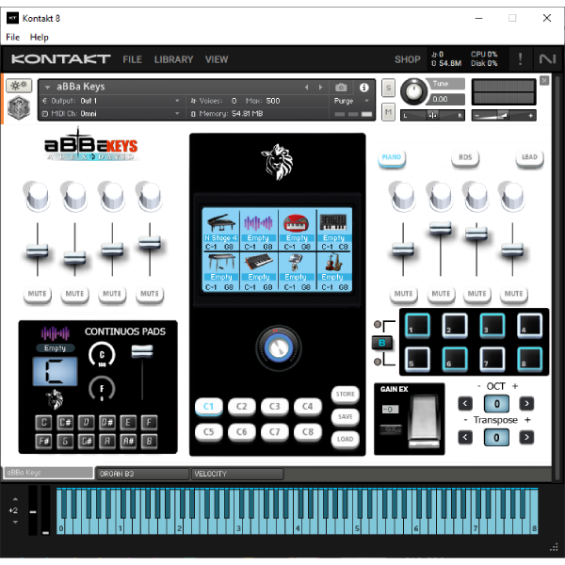Click the lion logo above the display
565x565 pixels.
click(277, 162)
